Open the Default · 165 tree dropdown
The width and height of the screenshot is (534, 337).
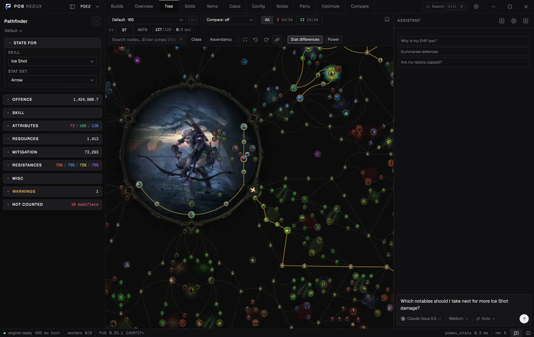point(147,20)
